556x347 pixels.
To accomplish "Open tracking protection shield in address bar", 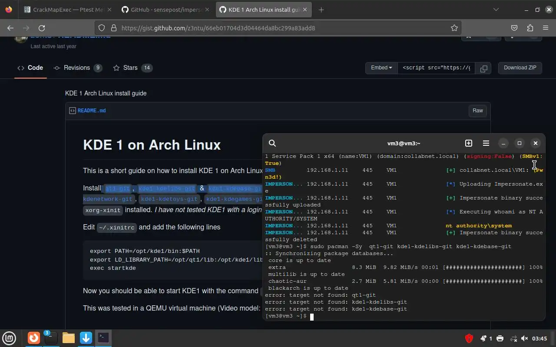I will (102, 28).
